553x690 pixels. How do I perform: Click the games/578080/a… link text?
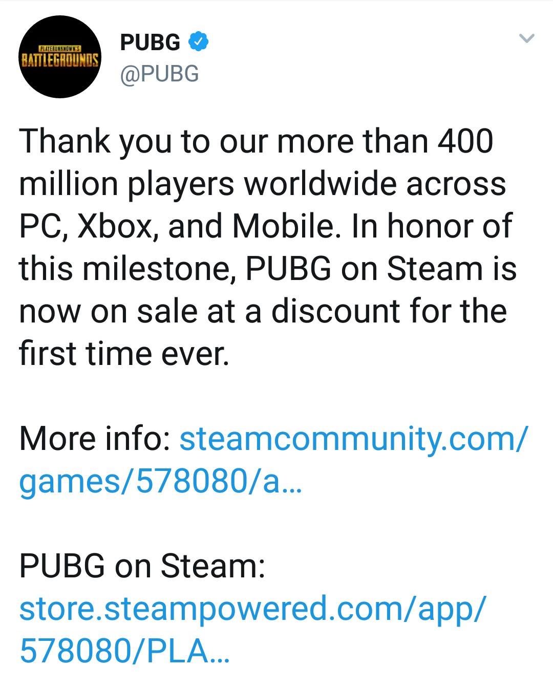160,481
